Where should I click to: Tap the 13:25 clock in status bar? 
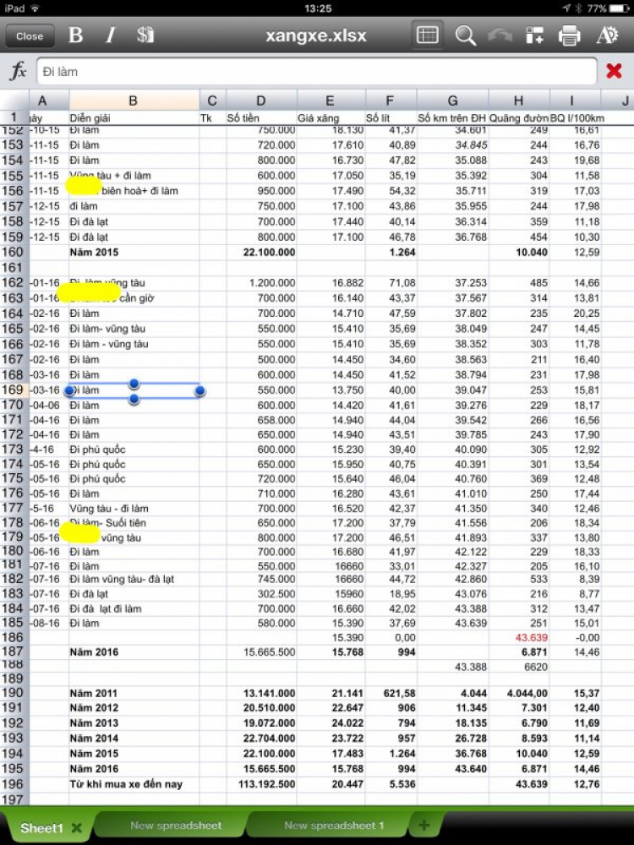[x=317, y=8]
